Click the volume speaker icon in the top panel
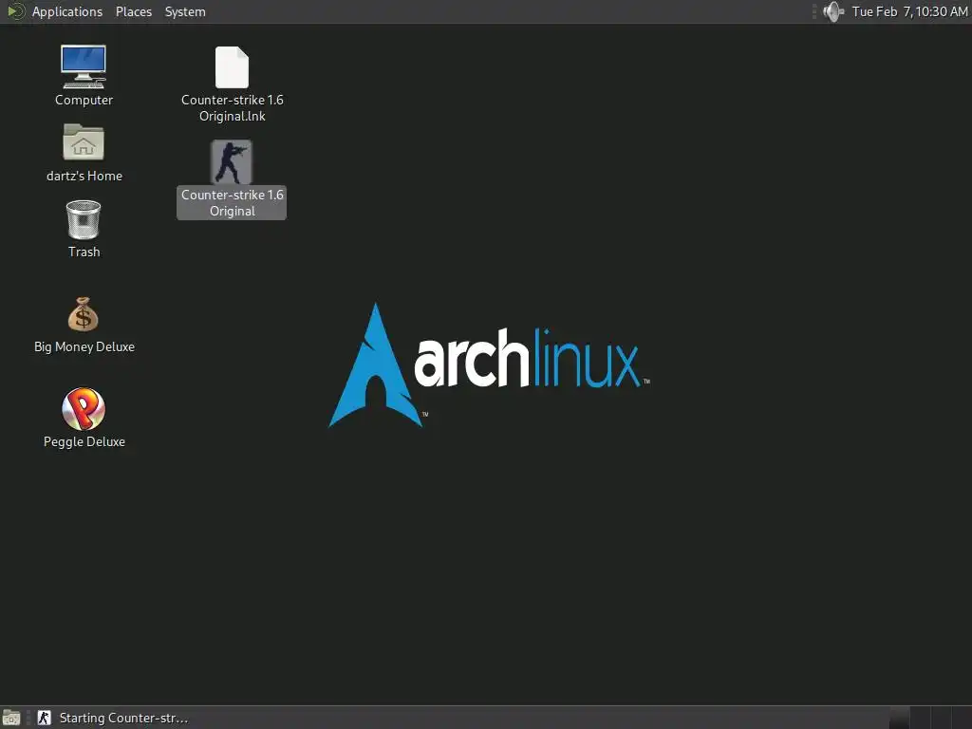The height and width of the screenshot is (729, 972). [x=833, y=11]
